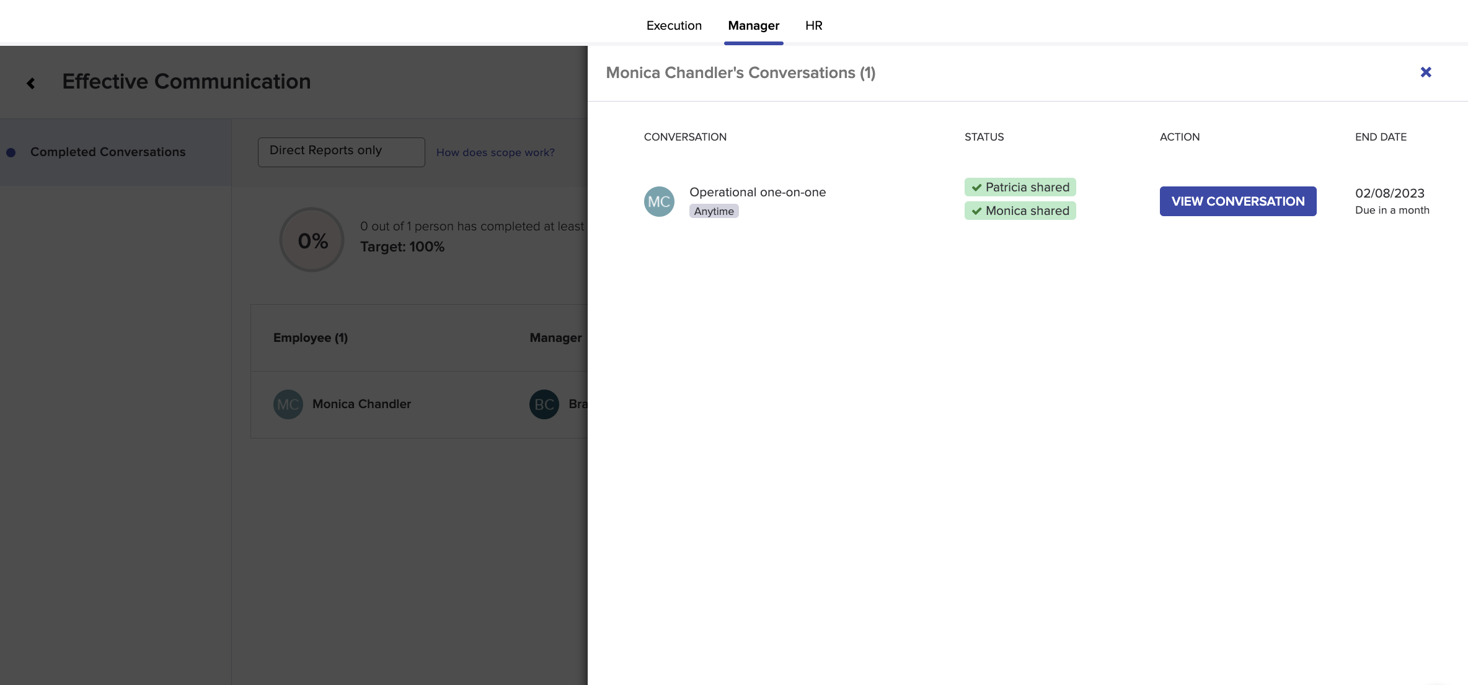
Task: Click the Target: 100% text
Action: pos(402,247)
